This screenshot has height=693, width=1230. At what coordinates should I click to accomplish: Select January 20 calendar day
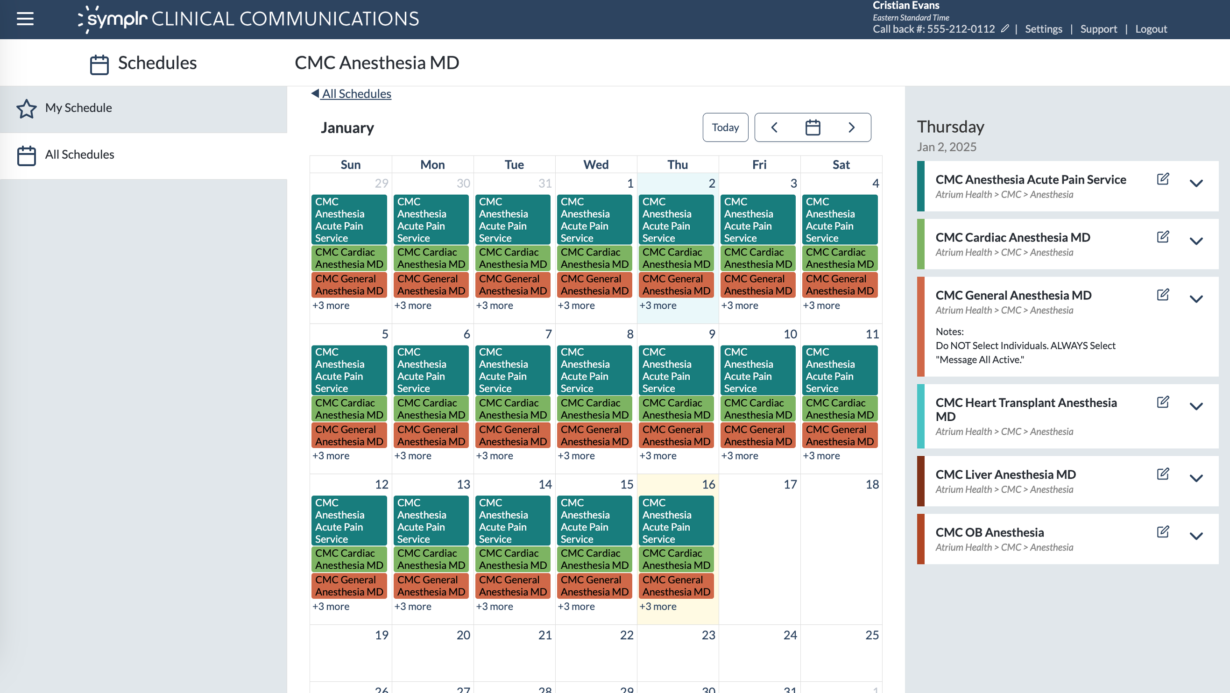[x=432, y=653]
